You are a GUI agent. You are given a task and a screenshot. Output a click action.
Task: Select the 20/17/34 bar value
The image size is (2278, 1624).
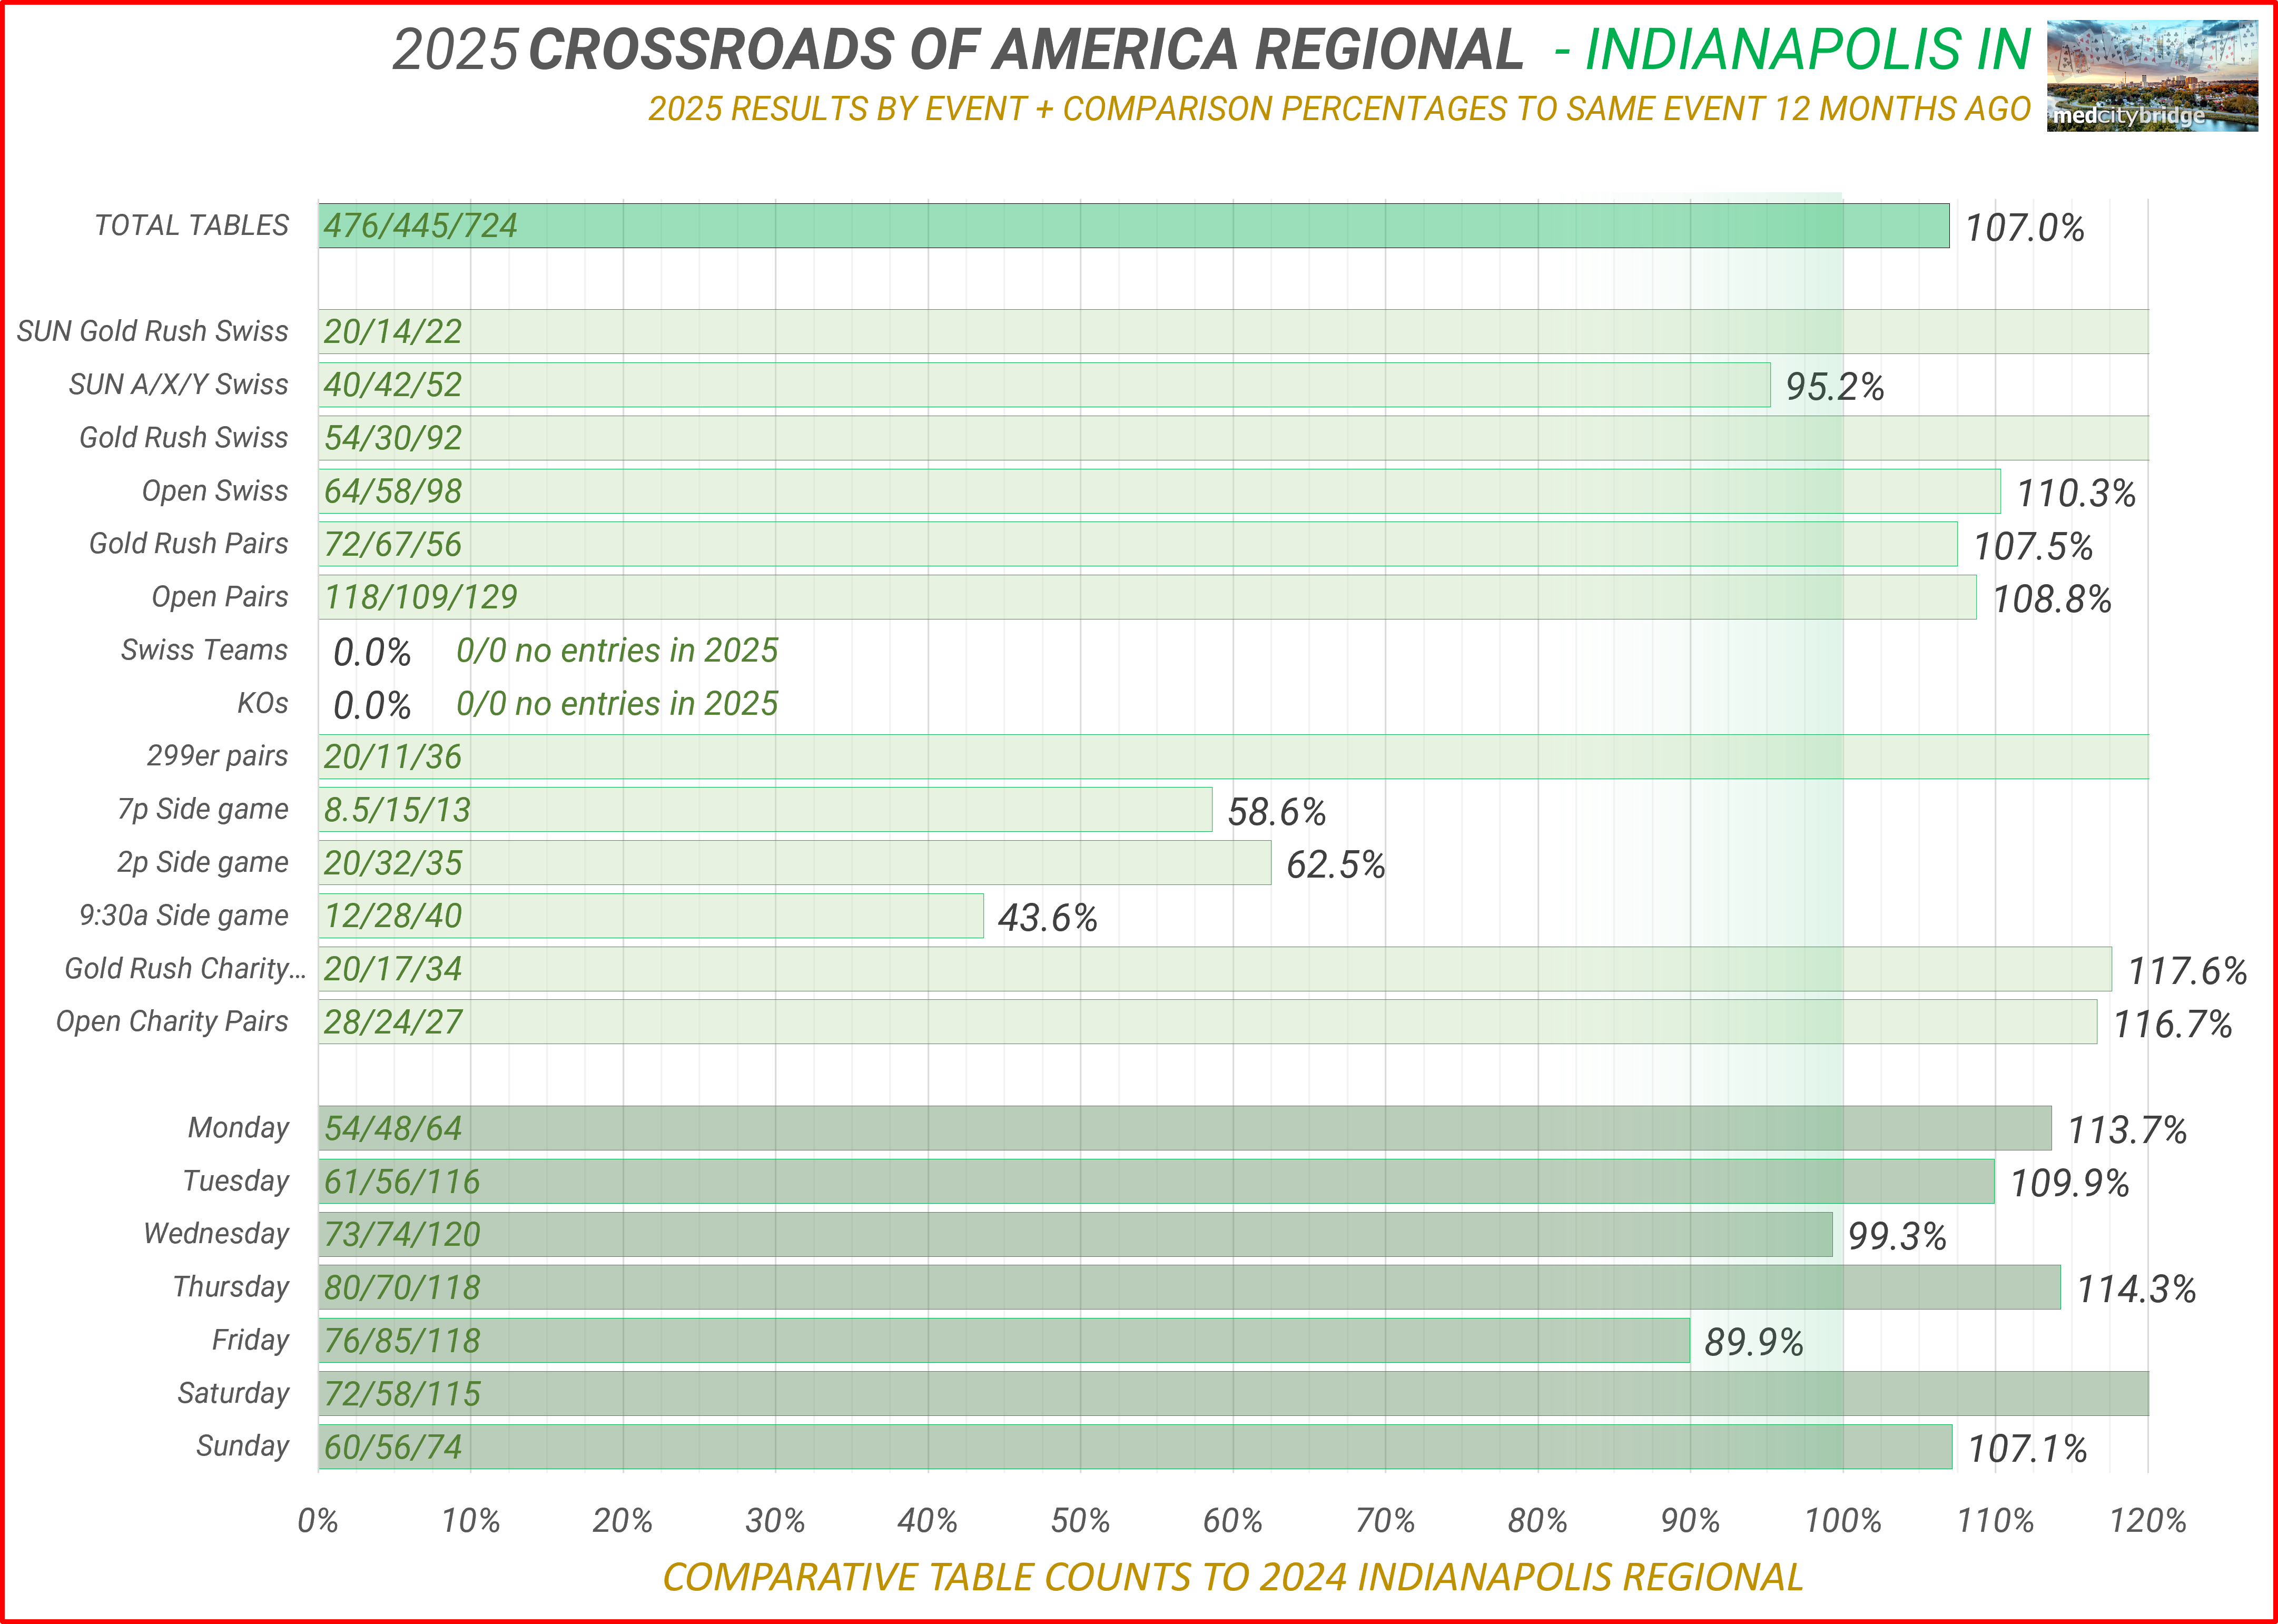(393, 969)
